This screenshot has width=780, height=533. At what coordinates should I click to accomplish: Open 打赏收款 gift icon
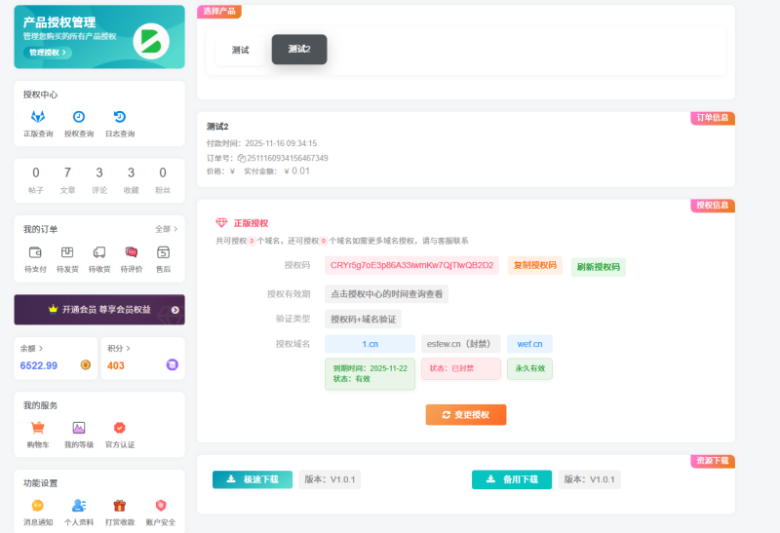(x=119, y=506)
